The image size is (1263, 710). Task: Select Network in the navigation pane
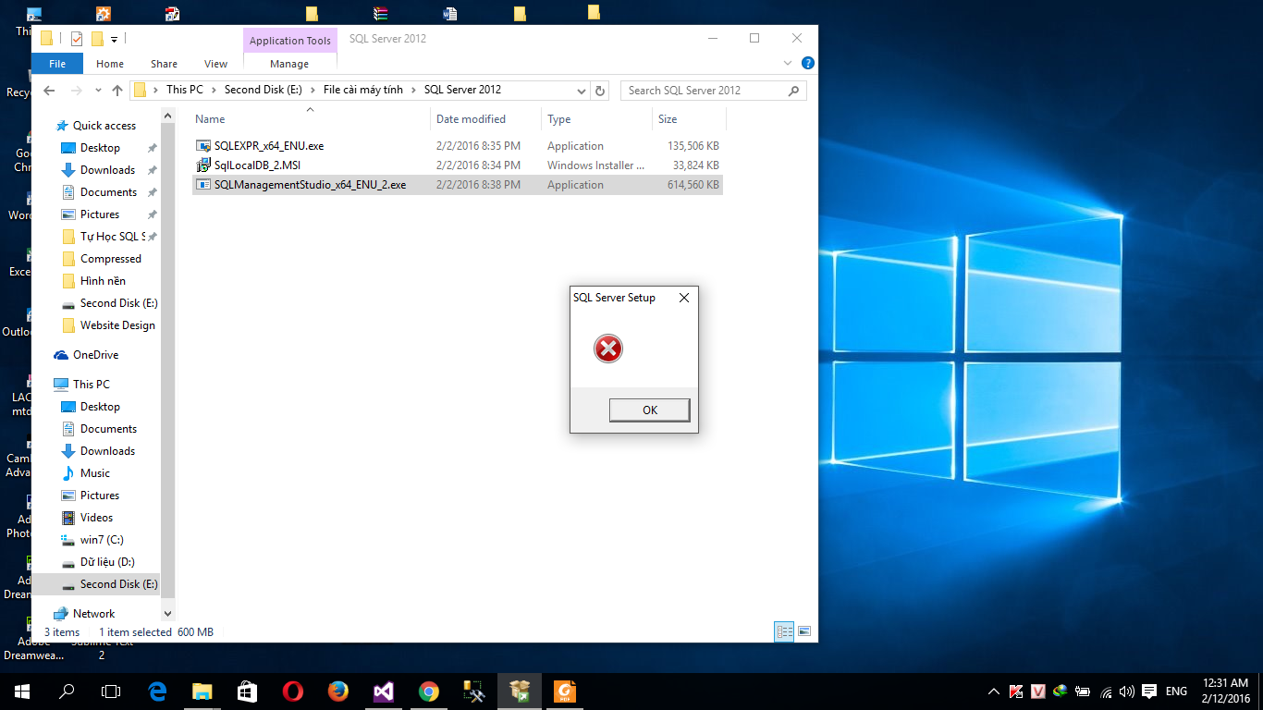(93, 614)
